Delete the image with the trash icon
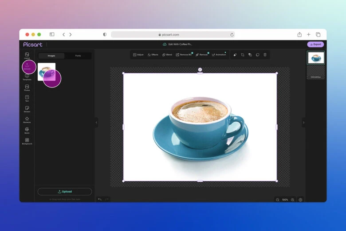346x231 pixels. click(x=265, y=55)
